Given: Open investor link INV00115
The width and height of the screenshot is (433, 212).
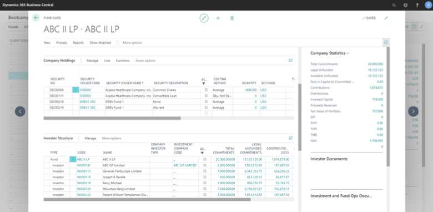Looking at the screenshot, I should pyautogui.click(x=84, y=171).
